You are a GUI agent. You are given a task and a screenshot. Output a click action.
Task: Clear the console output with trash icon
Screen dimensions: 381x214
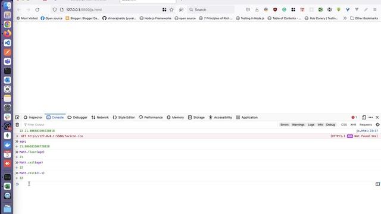point(17,125)
